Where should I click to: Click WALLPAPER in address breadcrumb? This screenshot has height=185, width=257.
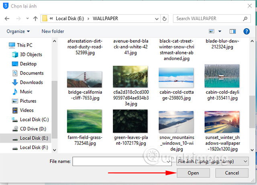pos(105,19)
